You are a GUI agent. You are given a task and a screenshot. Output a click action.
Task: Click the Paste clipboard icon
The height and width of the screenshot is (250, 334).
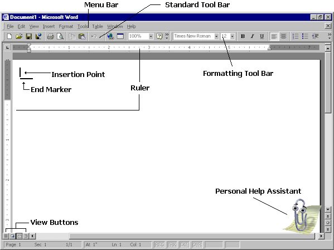pos(82,36)
